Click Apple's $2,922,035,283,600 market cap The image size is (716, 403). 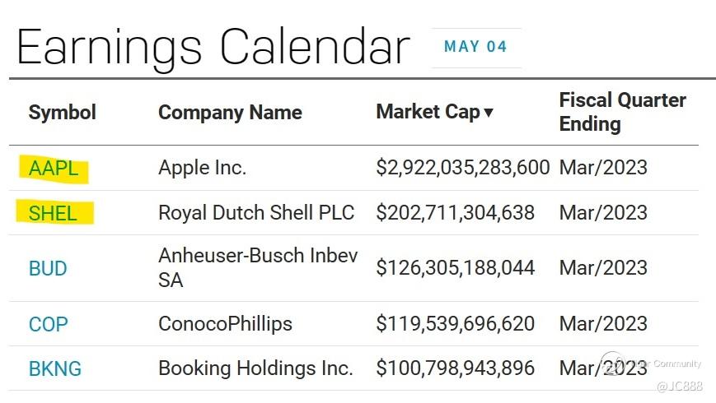462,168
